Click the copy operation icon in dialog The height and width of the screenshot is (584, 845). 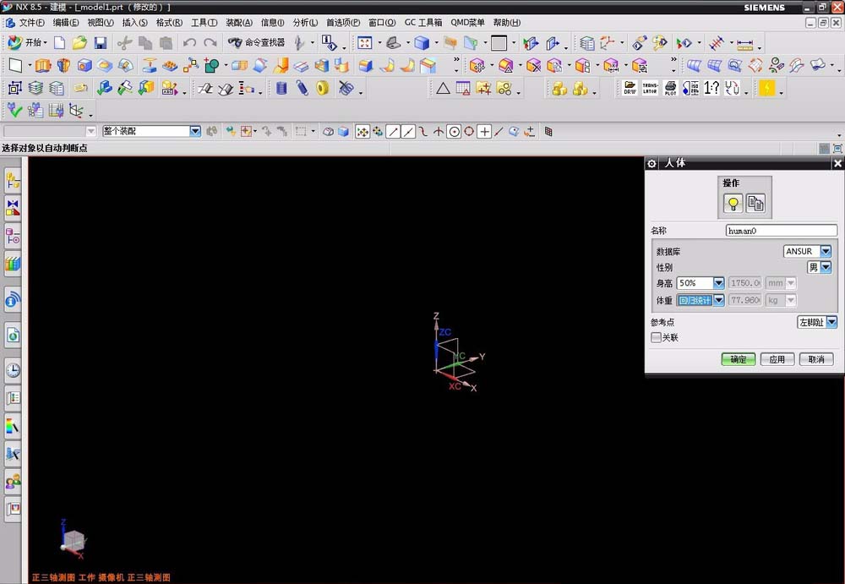tap(755, 203)
